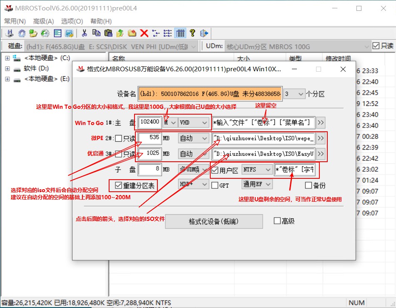This screenshot has height=308, width=396.
Task: Click the scissors cut icon on the toolbar
Action: point(85,33)
